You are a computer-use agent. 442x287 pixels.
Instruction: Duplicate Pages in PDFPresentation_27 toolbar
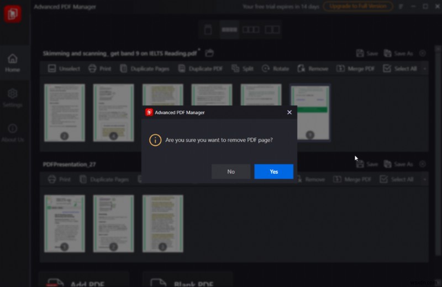point(104,180)
